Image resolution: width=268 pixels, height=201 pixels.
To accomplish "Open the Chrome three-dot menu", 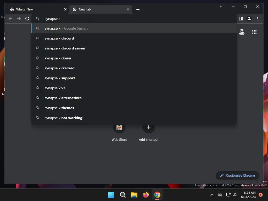I will (x=258, y=19).
